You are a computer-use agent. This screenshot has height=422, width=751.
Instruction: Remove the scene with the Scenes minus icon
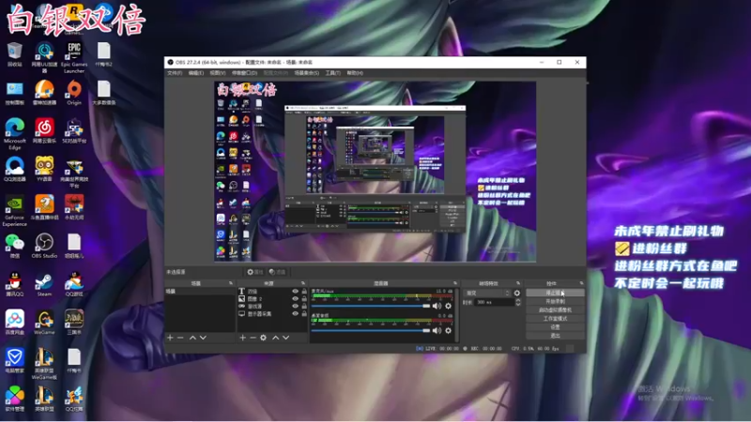click(x=180, y=338)
